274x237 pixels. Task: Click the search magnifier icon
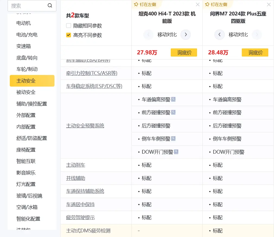point(50,6)
